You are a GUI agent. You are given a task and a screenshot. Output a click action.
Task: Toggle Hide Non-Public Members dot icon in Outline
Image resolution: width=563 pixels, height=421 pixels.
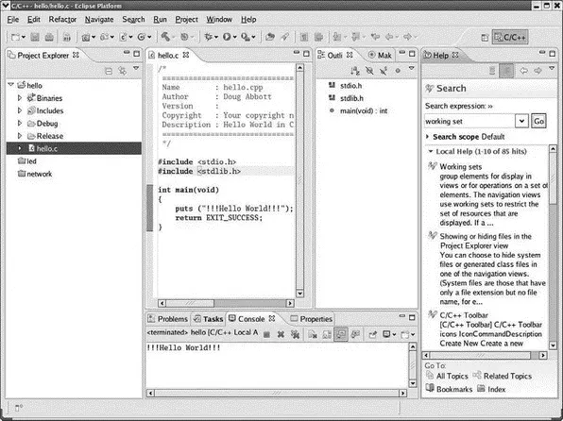coord(398,71)
